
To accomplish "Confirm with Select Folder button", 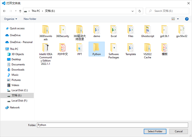I will [x=155, y=131].
